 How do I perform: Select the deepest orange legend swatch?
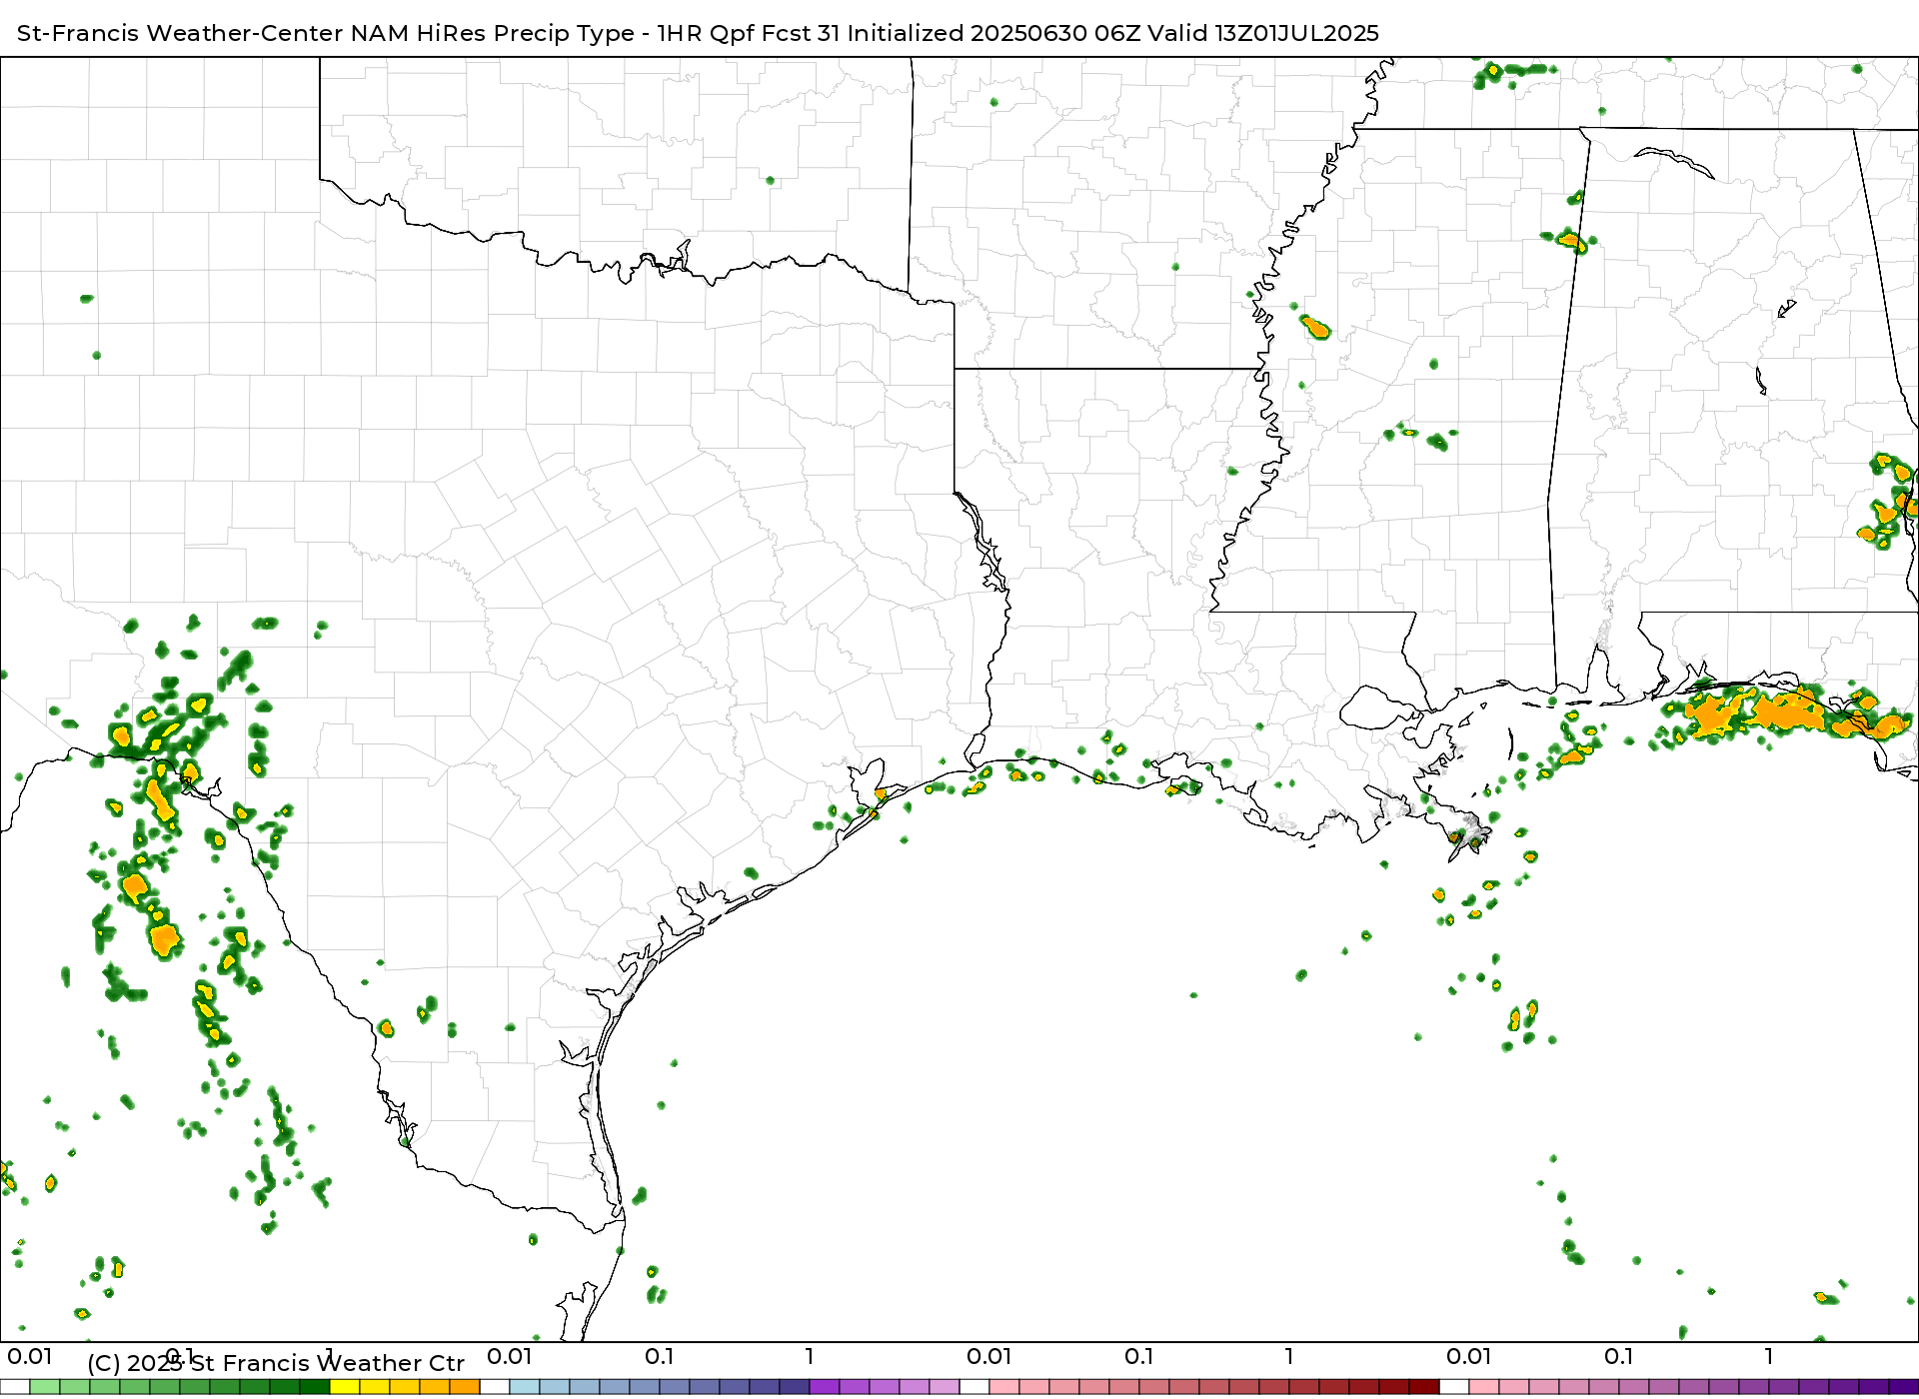point(465,1387)
